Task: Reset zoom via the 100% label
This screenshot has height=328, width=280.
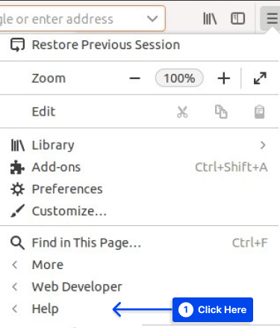Action: (x=179, y=78)
